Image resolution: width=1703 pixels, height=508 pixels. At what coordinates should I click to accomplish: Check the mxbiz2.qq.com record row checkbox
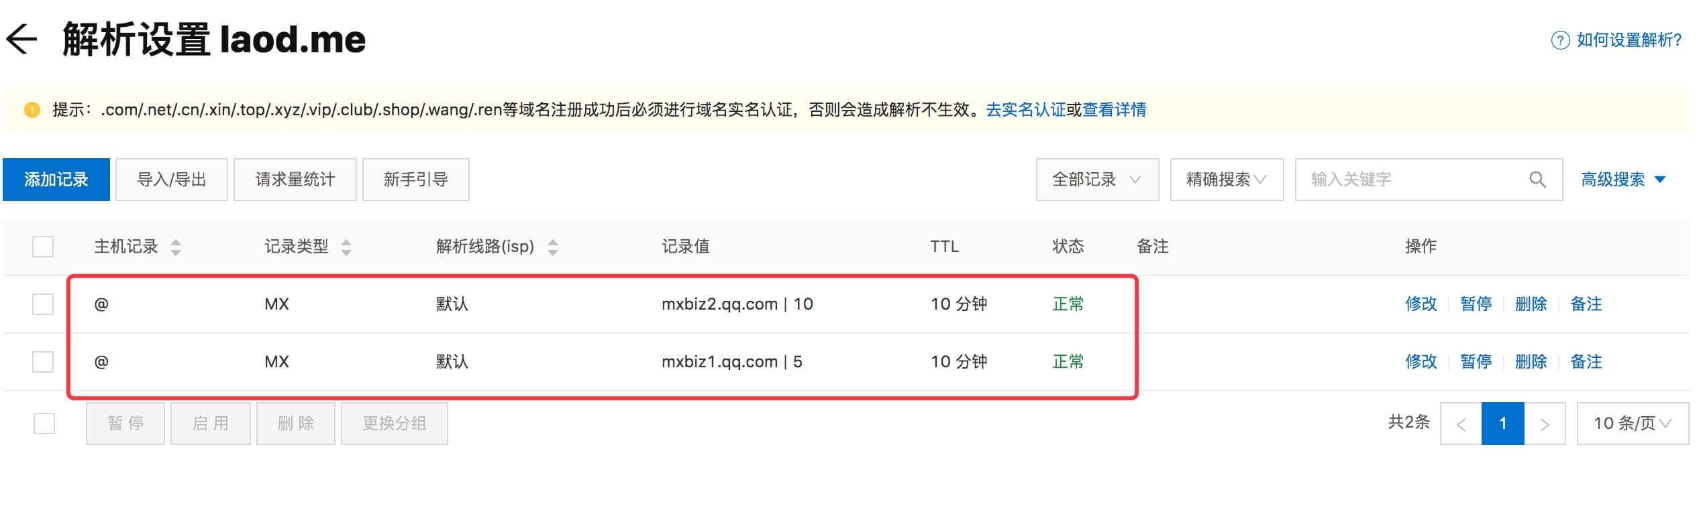(43, 304)
